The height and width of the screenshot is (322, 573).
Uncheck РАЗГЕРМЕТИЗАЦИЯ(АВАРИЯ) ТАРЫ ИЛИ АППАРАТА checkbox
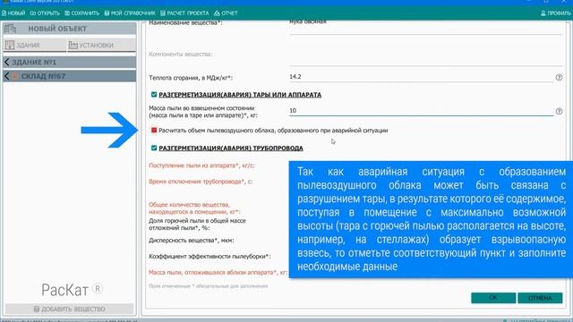154,95
